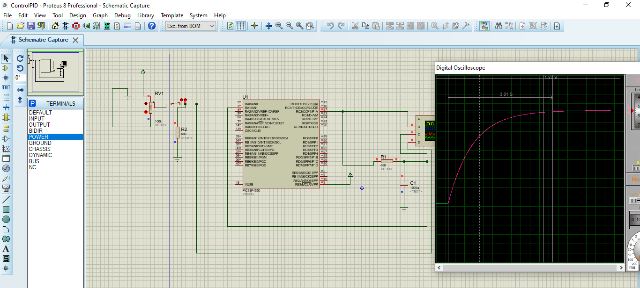Toggle the X-mirror horizontal flip button
This screenshot has width=640, height=288.
click(x=20, y=90)
